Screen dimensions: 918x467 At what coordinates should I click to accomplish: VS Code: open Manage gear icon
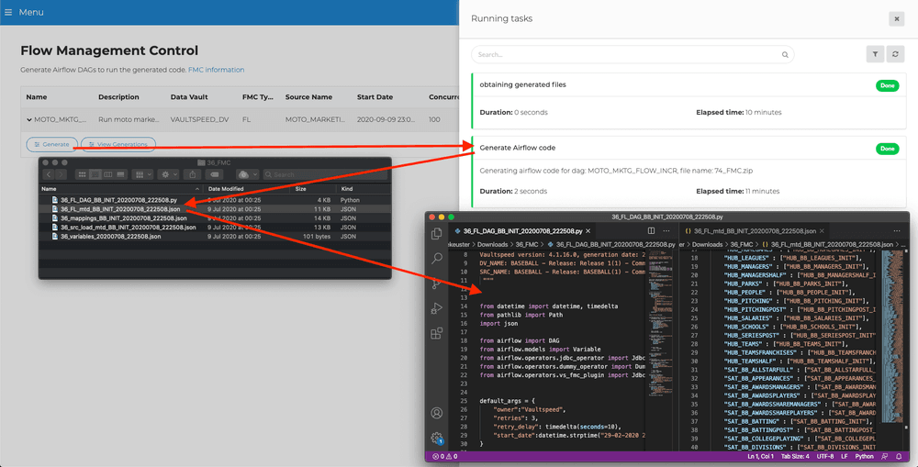(x=436, y=437)
